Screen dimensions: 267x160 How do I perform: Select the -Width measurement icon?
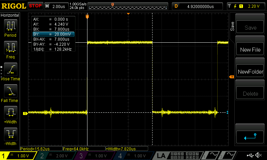click(10, 135)
